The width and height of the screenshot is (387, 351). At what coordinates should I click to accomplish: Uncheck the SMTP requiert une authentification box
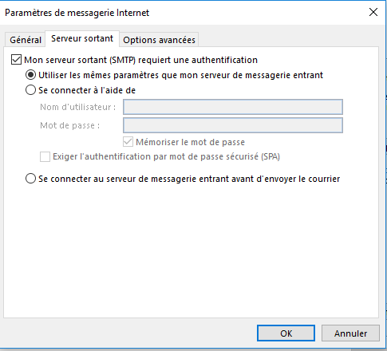[16, 60]
